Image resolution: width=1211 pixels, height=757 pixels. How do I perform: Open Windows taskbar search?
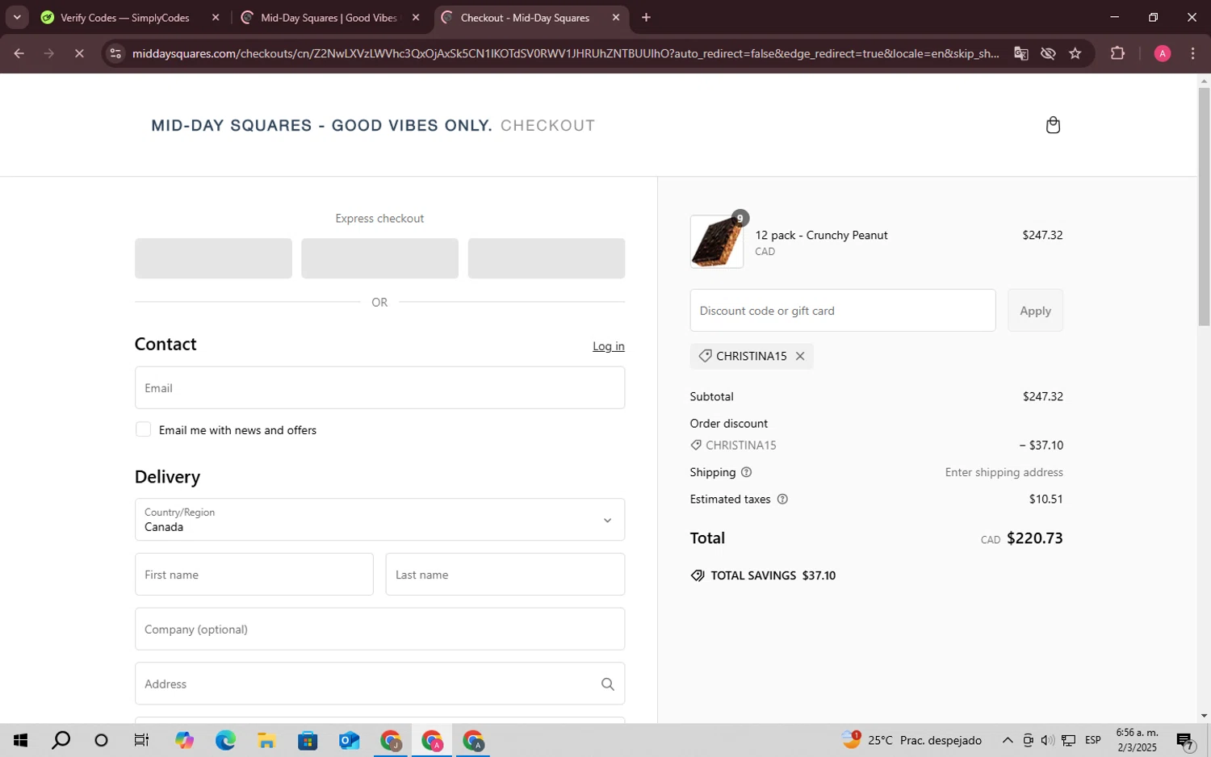tap(61, 741)
